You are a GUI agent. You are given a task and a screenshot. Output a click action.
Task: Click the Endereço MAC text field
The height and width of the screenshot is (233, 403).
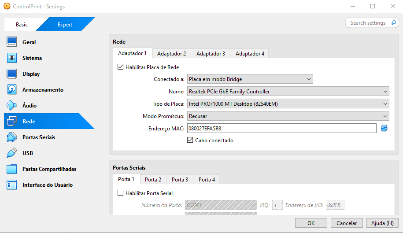pos(281,128)
